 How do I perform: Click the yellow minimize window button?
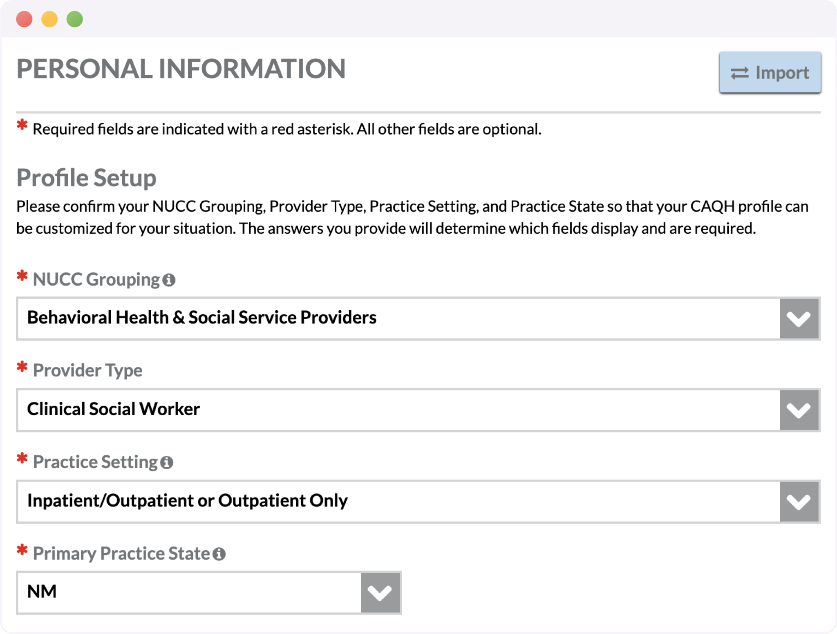pos(49,19)
